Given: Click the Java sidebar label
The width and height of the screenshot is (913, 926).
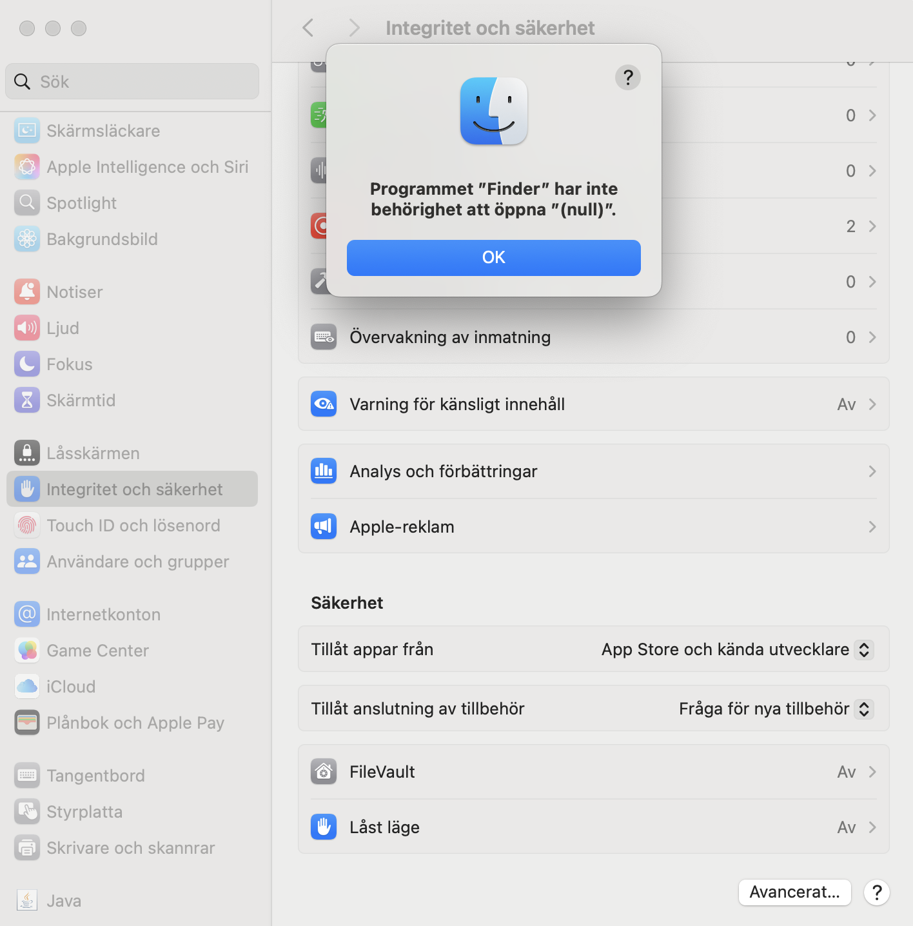Looking at the screenshot, I should coord(64,901).
